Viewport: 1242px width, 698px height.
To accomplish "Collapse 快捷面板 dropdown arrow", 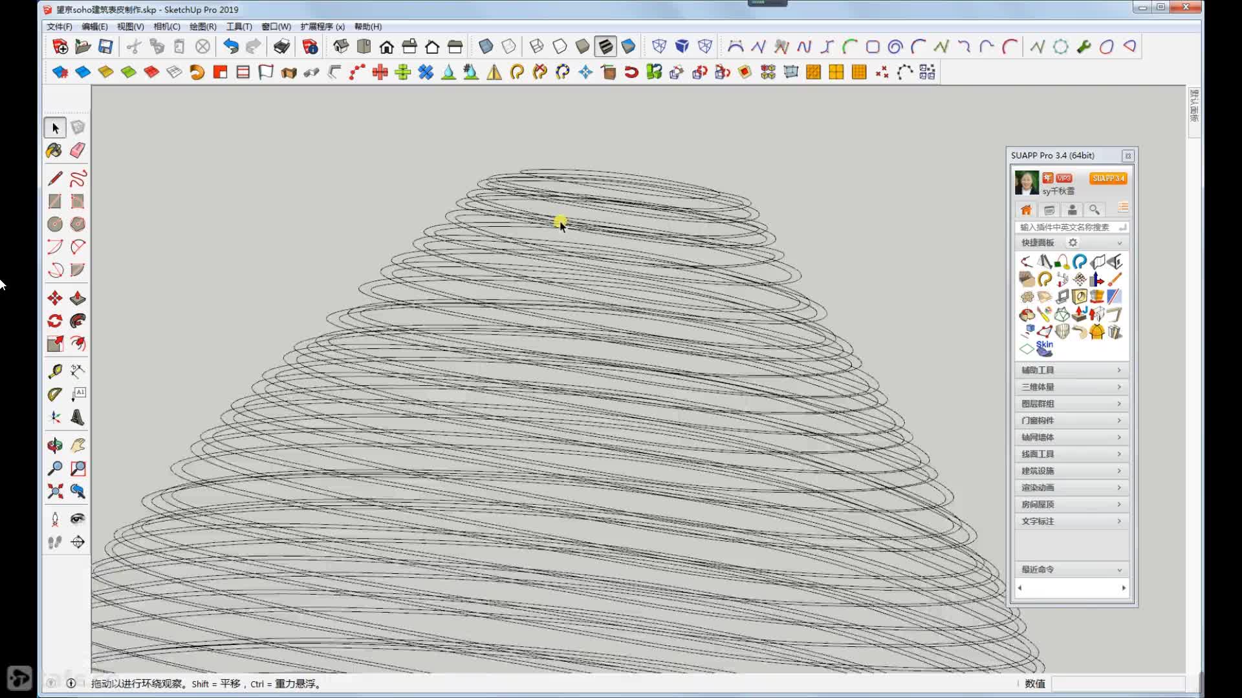I will (x=1119, y=243).
